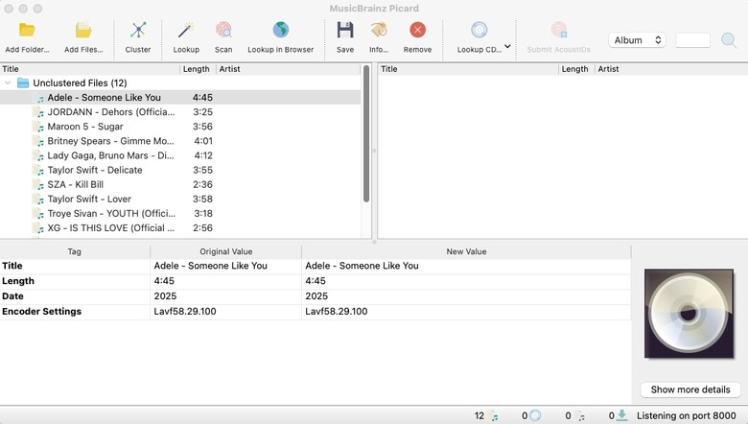
Task: Click the red Remove icon
Action: pos(417,30)
